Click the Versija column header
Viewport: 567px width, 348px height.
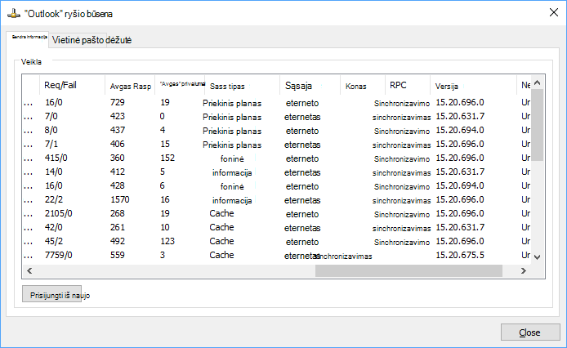473,86
